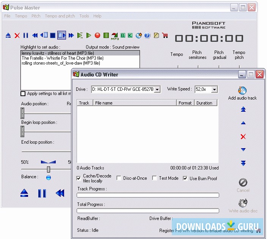Click the Balance slider thumb
The image size is (267, 239).
pos(49,169)
